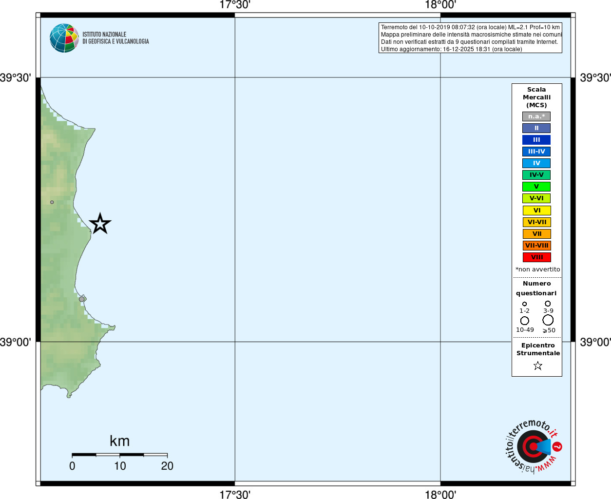Click the right 39°00' latitude label
Image resolution: width=611 pixels, height=499 pixels.
(x=595, y=342)
